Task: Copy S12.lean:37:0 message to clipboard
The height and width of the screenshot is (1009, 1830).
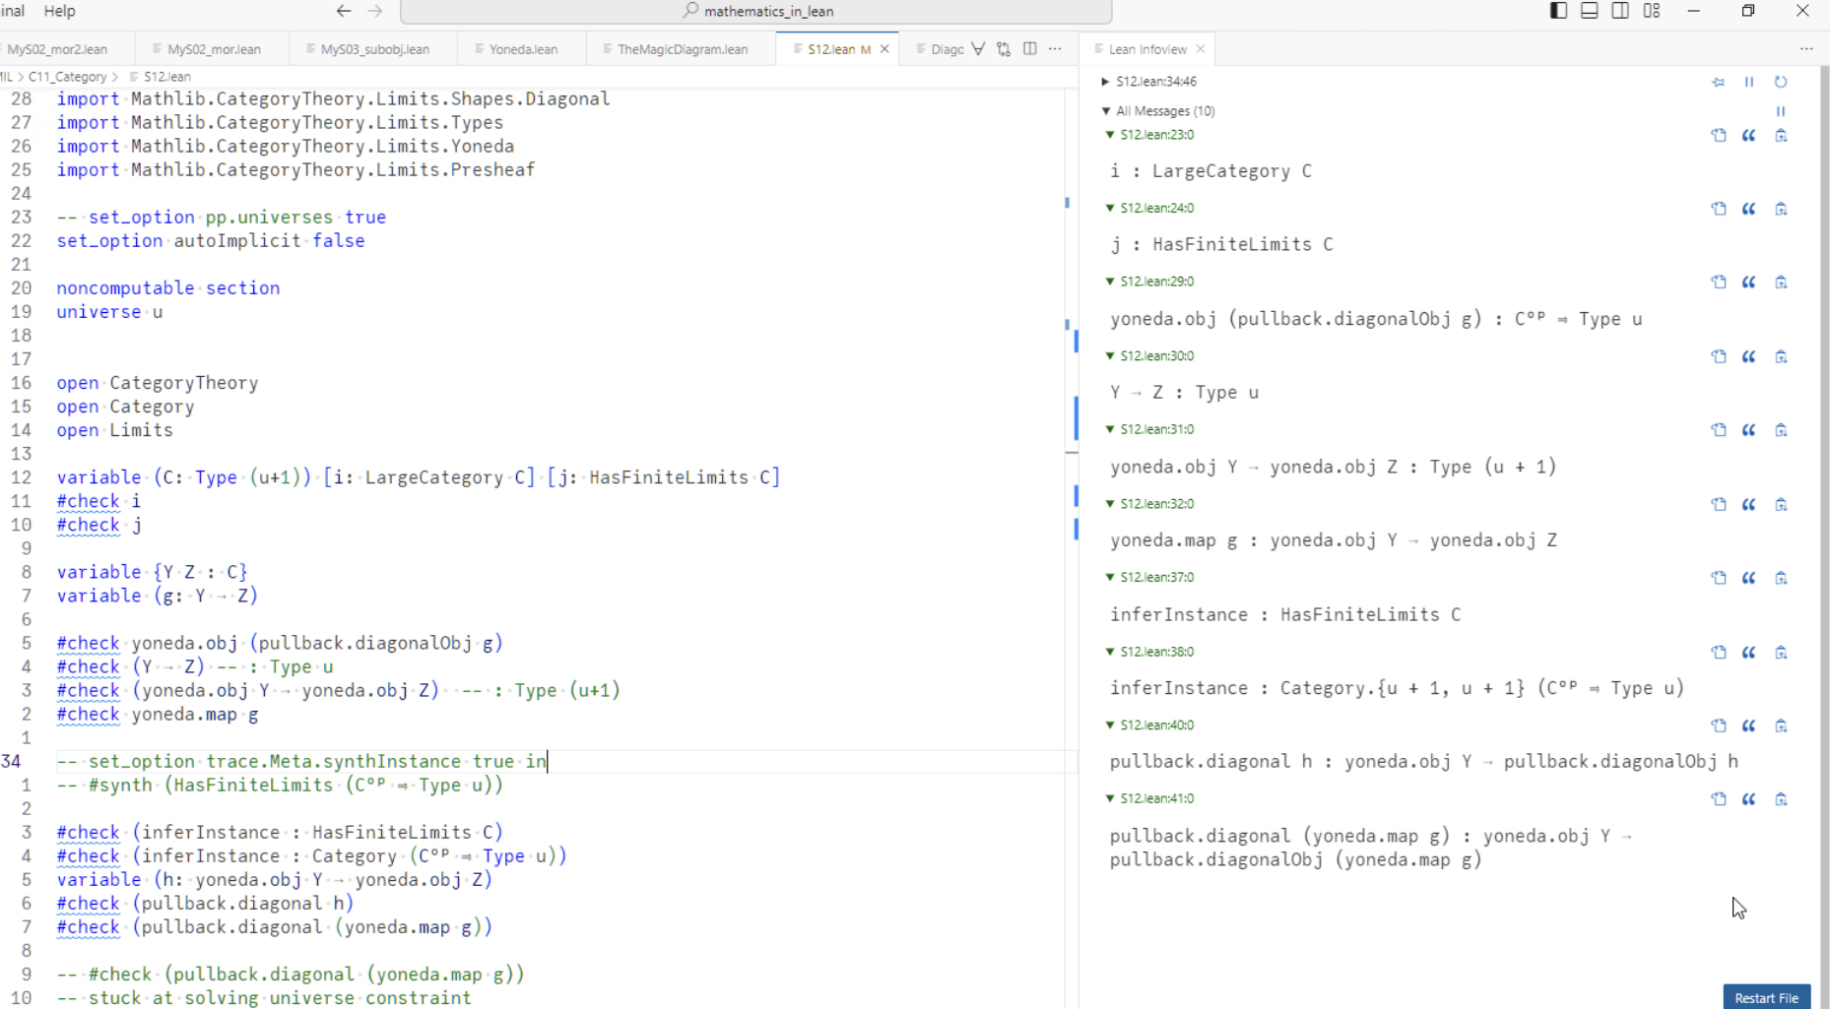Action: click(1781, 578)
